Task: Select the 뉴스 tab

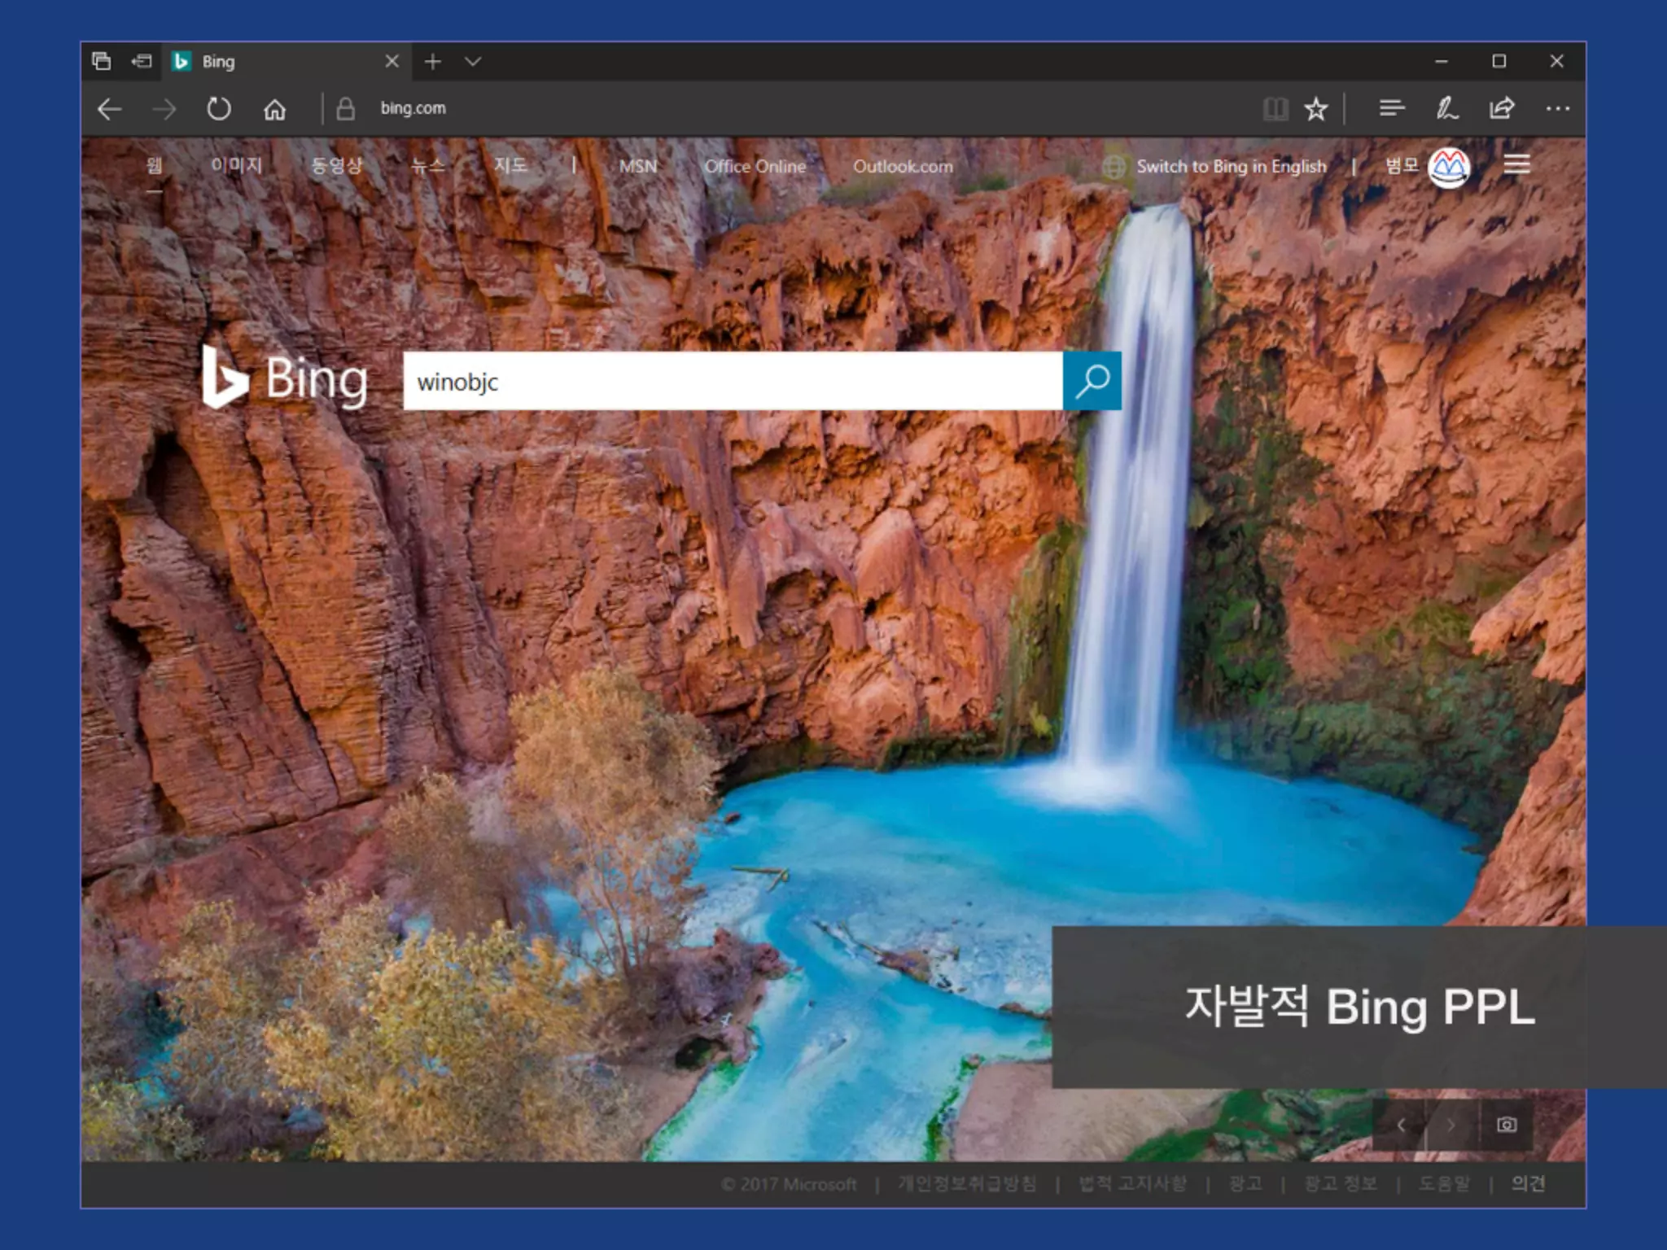Action: click(x=427, y=165)
